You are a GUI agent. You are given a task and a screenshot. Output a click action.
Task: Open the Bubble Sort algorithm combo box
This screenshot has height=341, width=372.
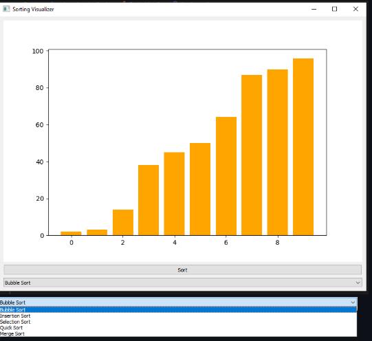coord(183,283)
